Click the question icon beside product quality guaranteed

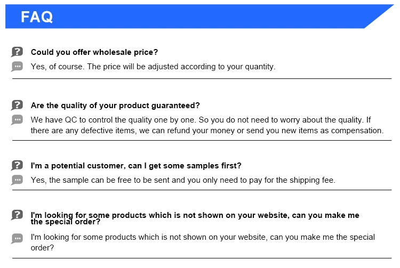point(17,105)
